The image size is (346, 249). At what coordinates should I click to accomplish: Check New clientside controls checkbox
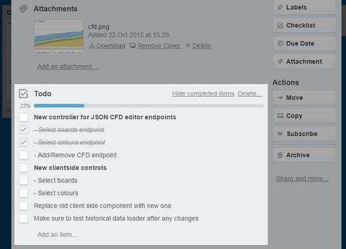pos(24,168)
